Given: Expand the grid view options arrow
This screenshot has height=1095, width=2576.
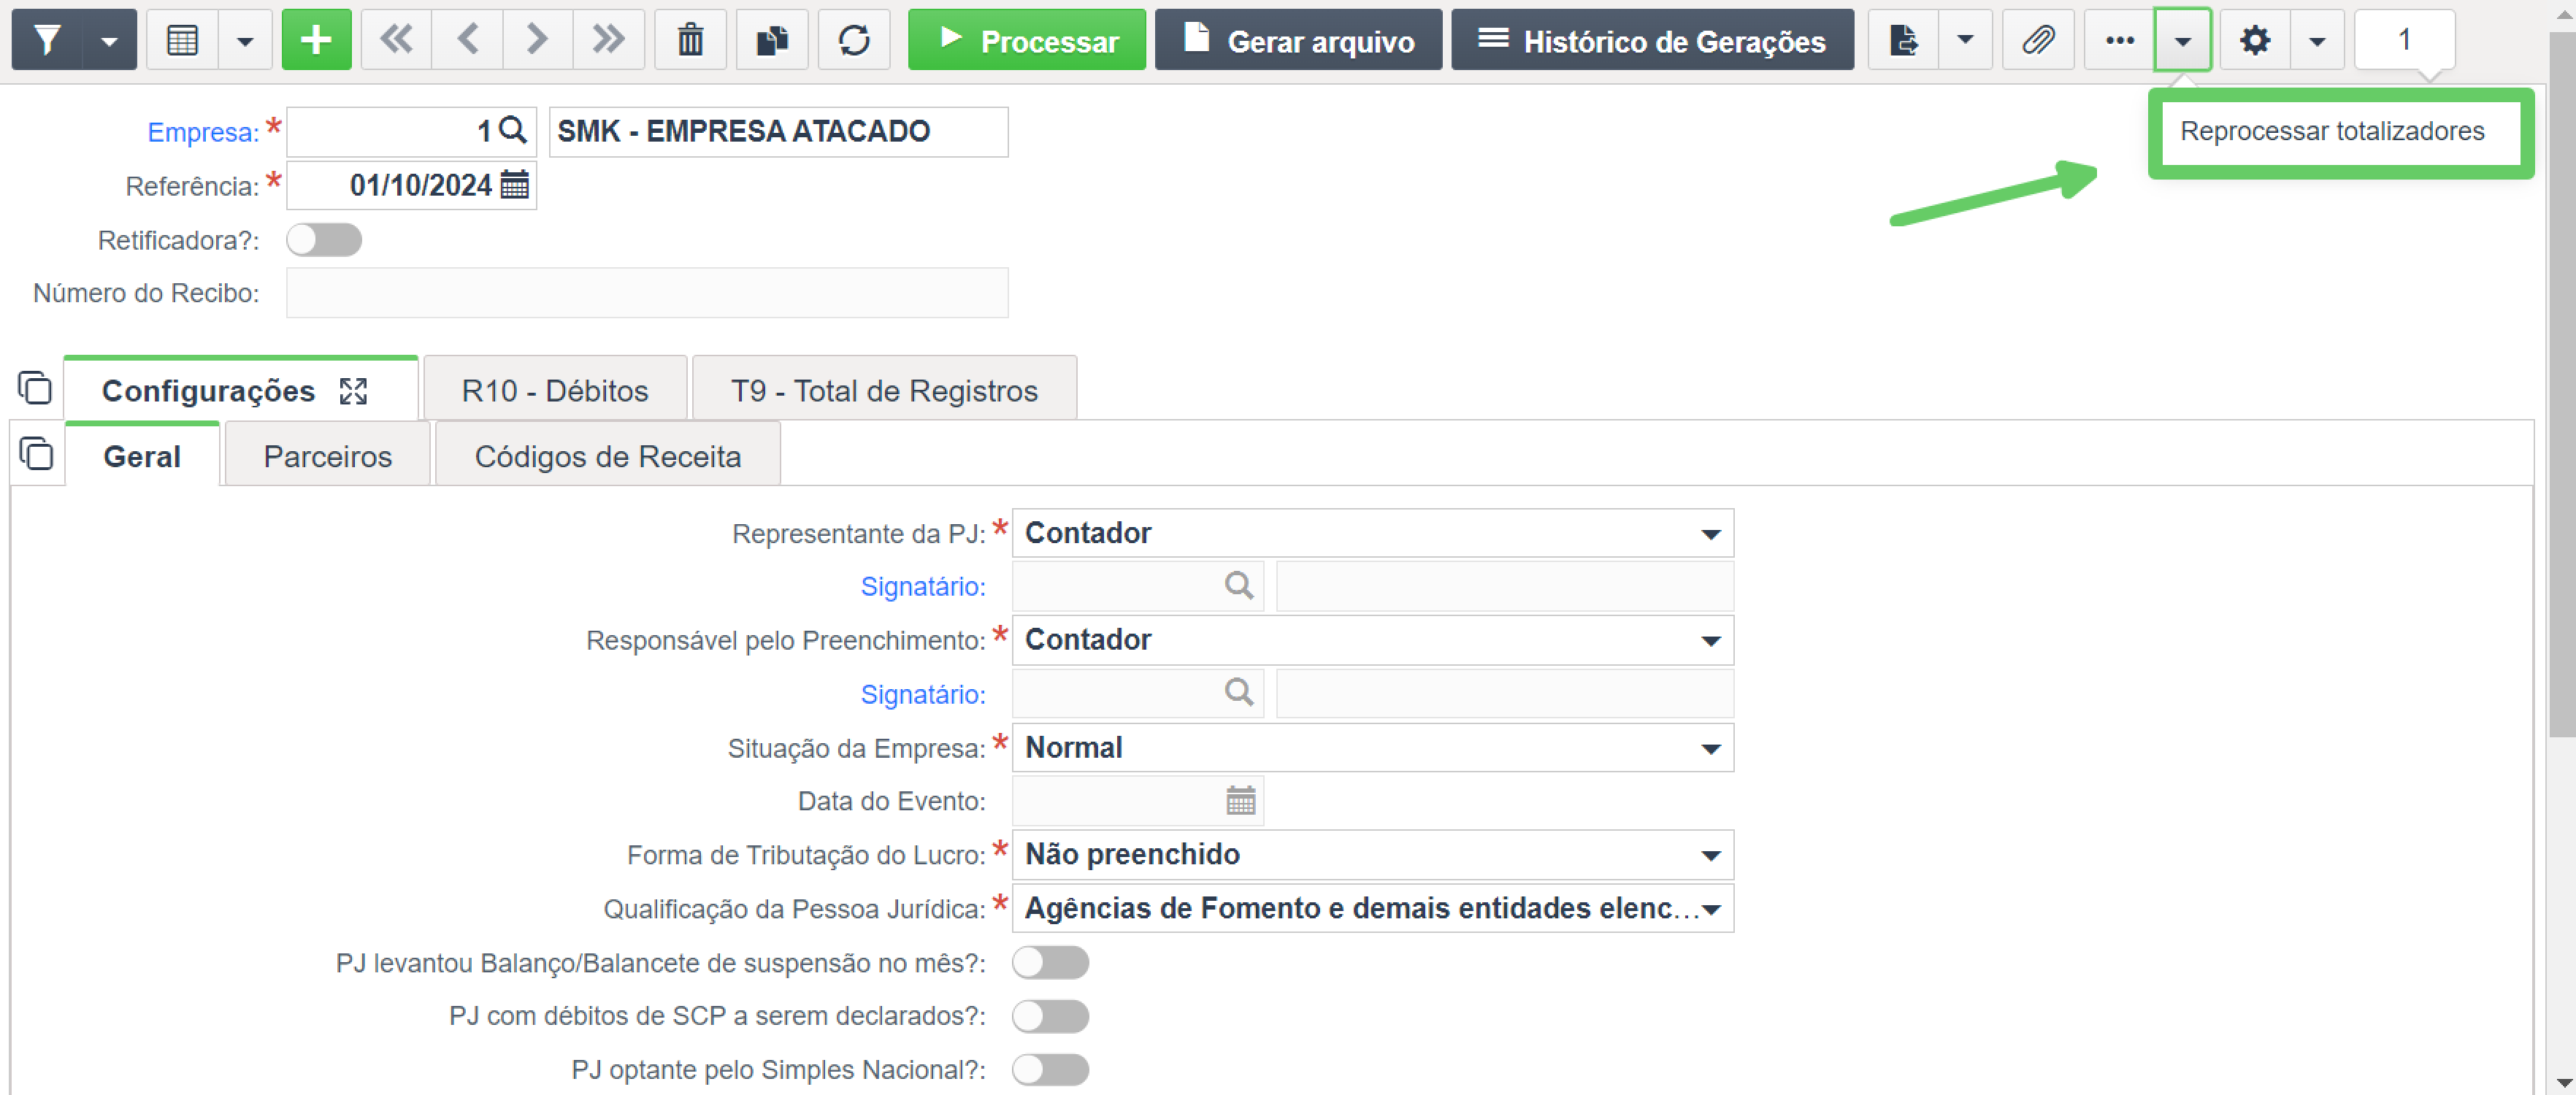Looking at the screenshot, I should coord(245,40).
